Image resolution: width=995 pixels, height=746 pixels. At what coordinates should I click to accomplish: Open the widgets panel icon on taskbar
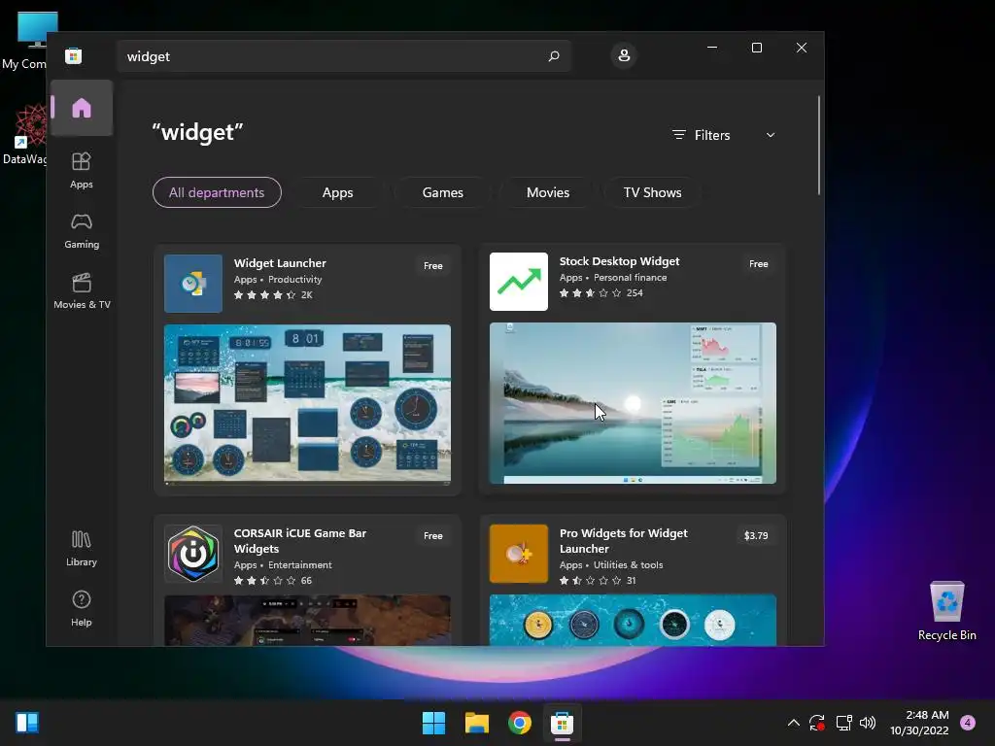point(27,723)
